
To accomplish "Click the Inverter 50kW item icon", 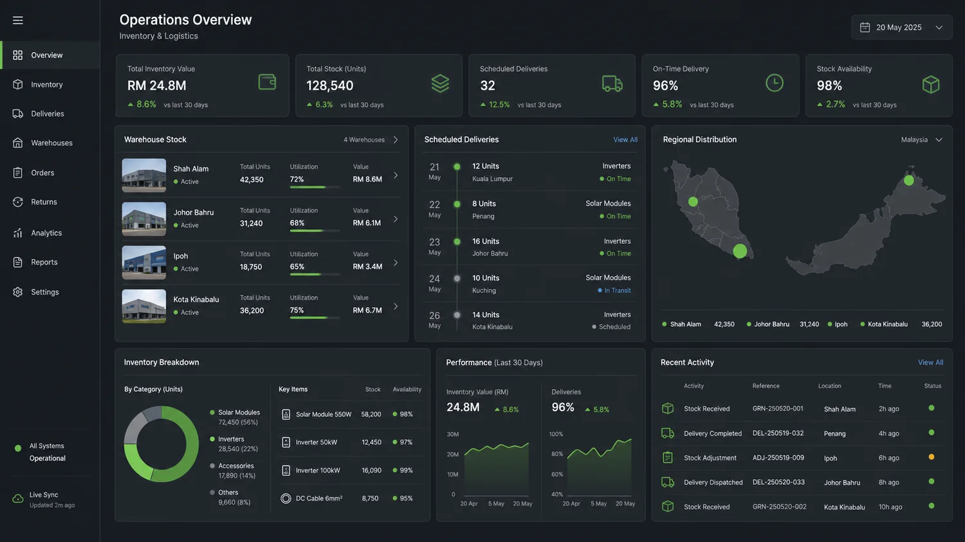I will coord(286,442).
